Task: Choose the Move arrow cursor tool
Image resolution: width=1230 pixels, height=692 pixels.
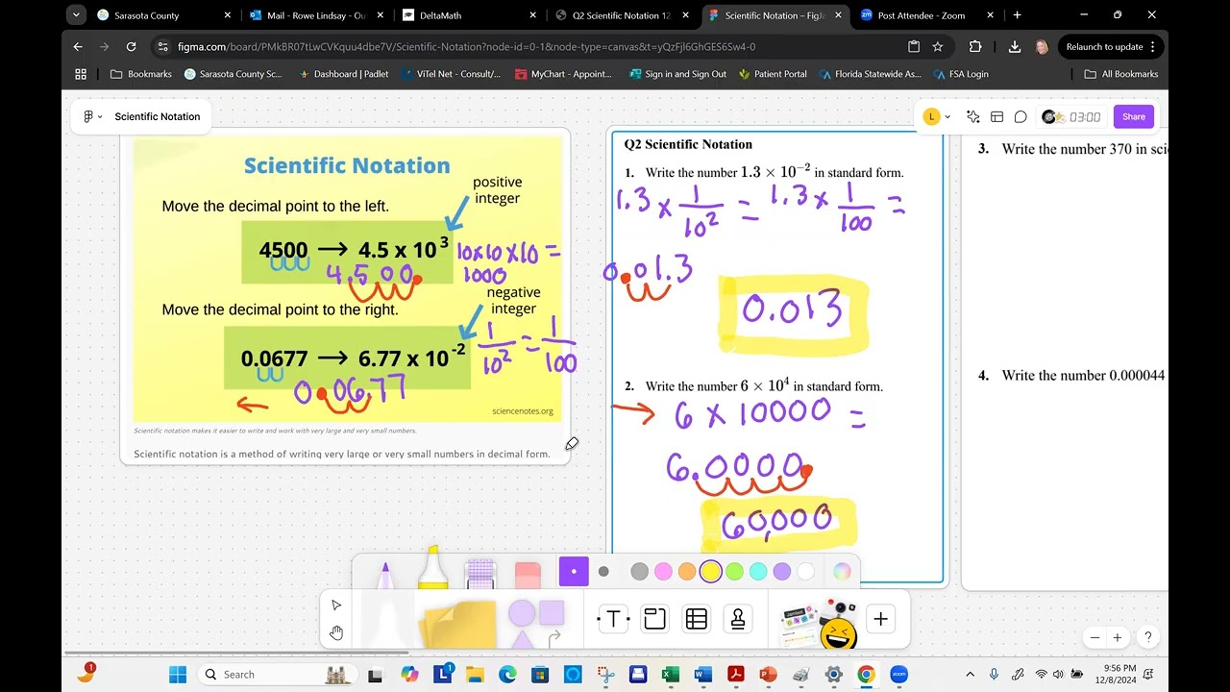Action: click(336, 605)
